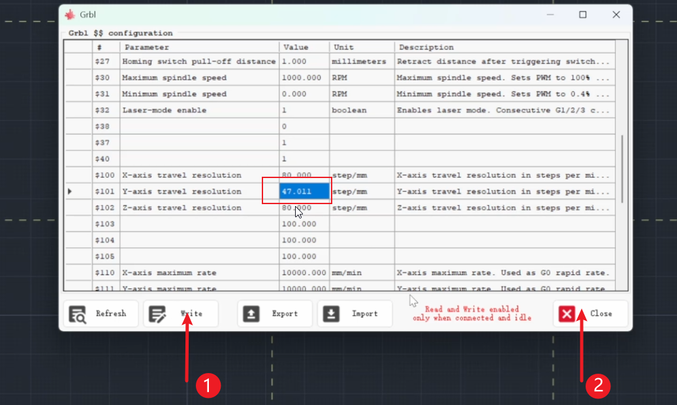Select the X-axis maximum rate value cell
The height and width of the screenshot is (405, 677).
pyautogui.click(x=304, y=273)
